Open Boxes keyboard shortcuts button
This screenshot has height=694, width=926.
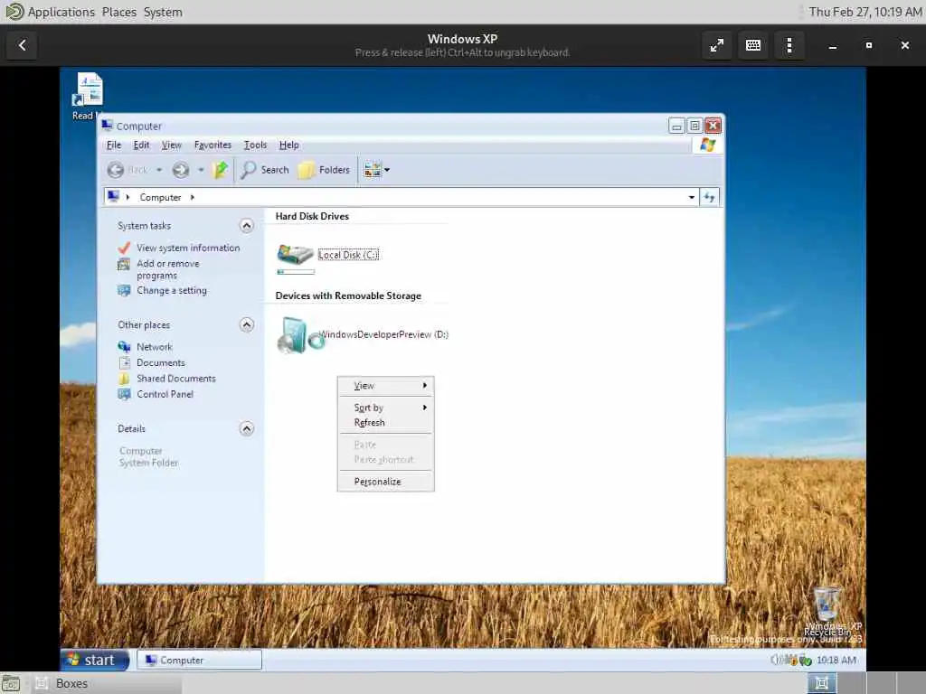coord(753,45)
